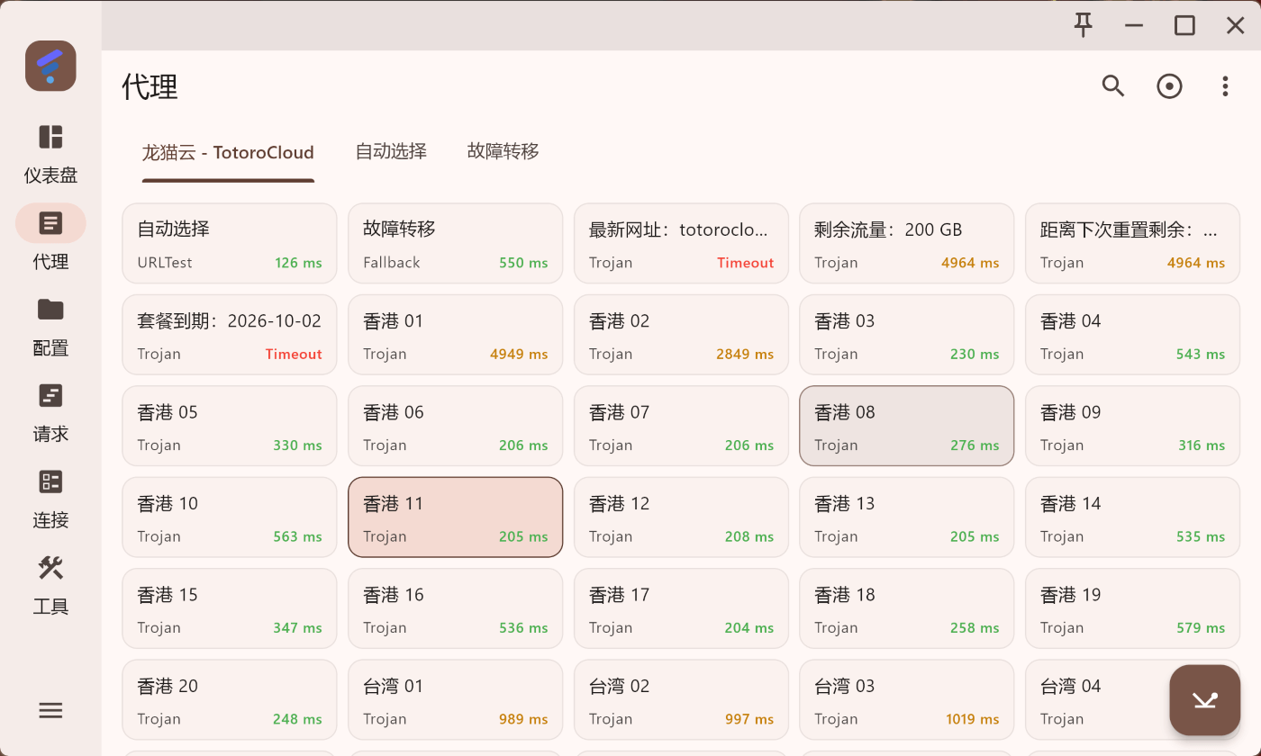Viewport: 1261px width, 756px height.
Task: Click the Proxy (代理) sidebar icon
Action: click(50, 223)
